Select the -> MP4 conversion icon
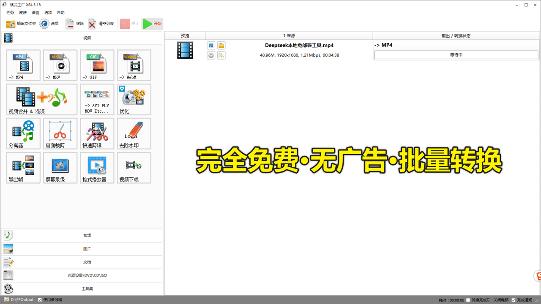541x304 pixels. pyautogui.click(x=23, y=65)
